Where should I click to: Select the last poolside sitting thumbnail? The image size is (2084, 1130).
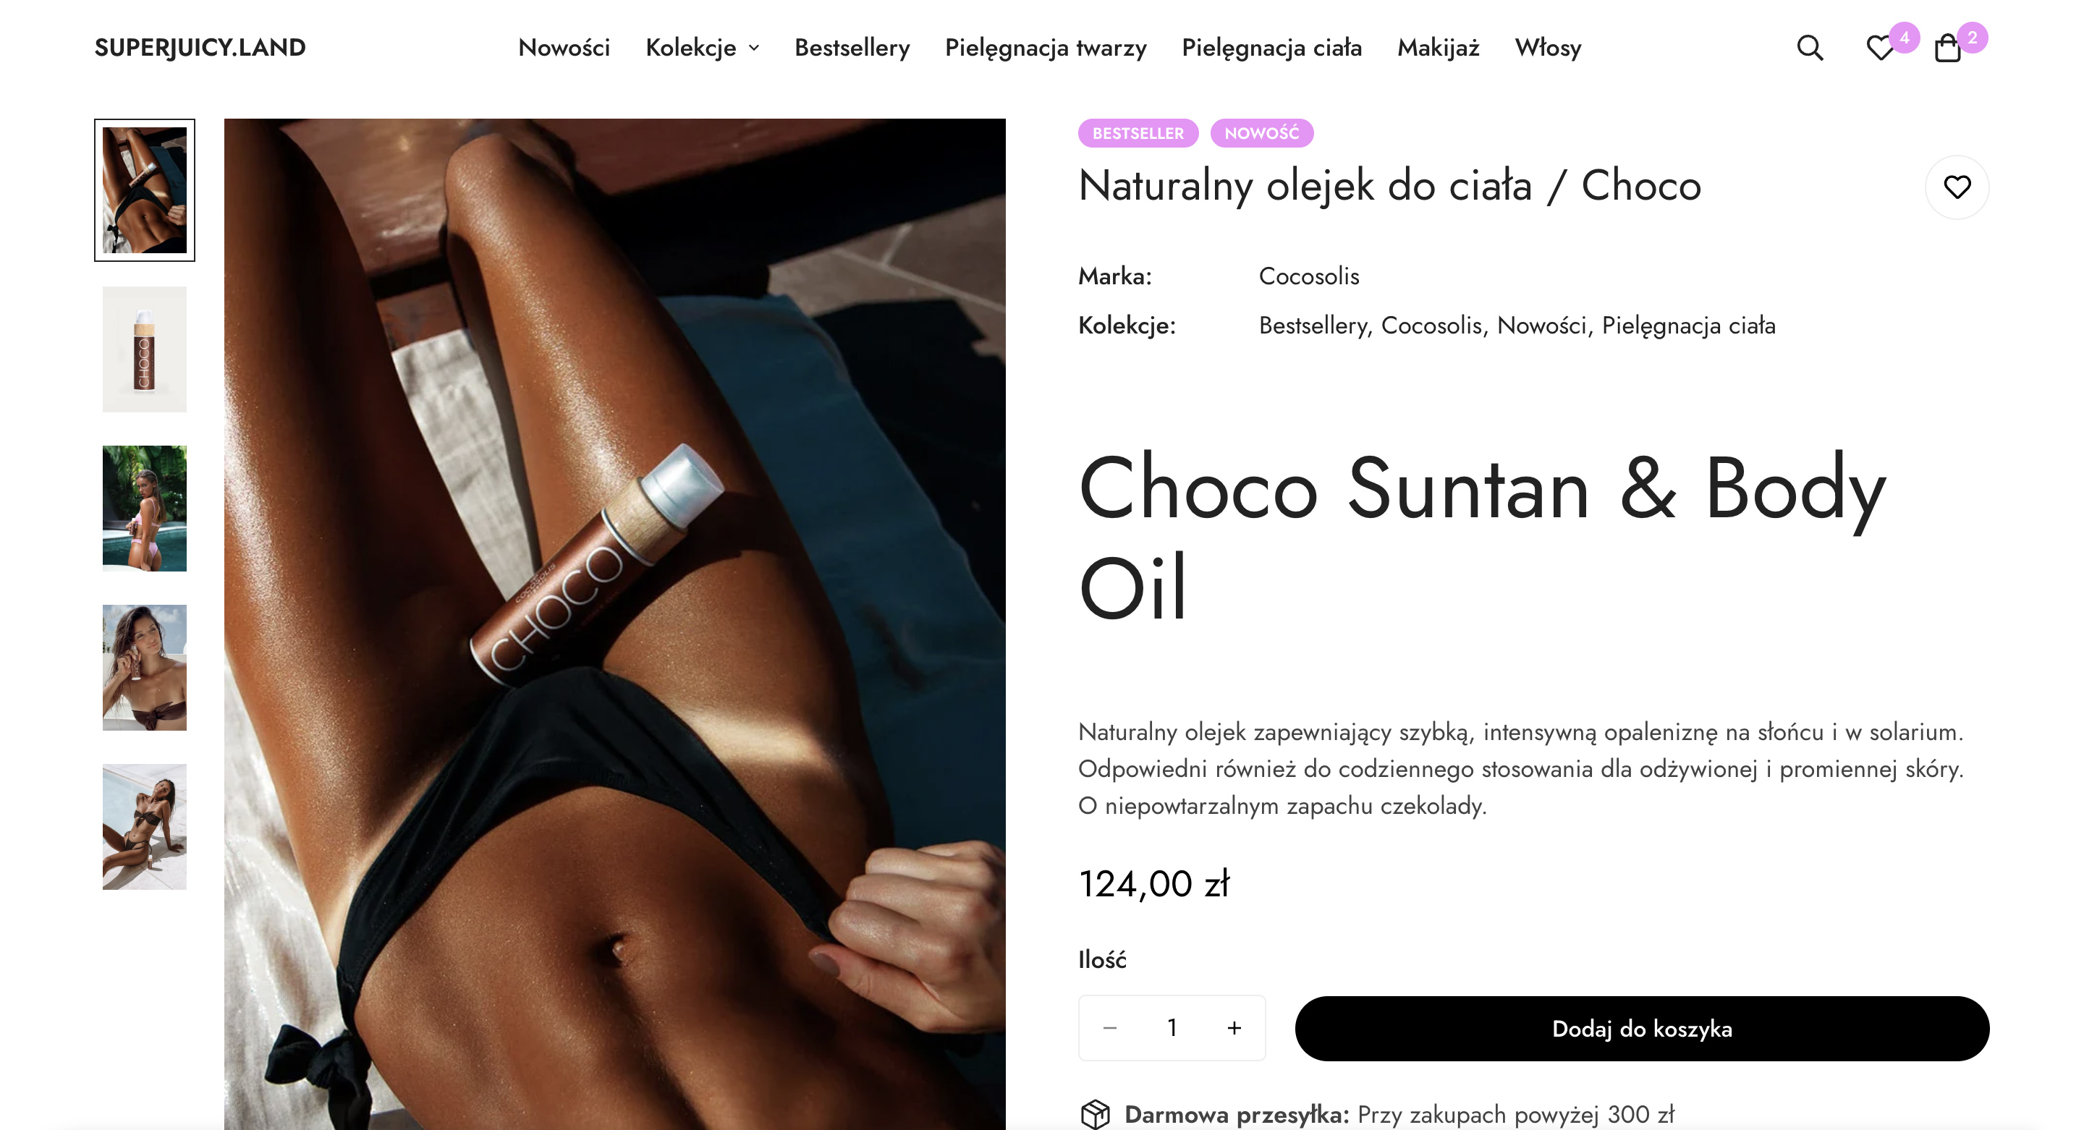(x=145, y=827)
